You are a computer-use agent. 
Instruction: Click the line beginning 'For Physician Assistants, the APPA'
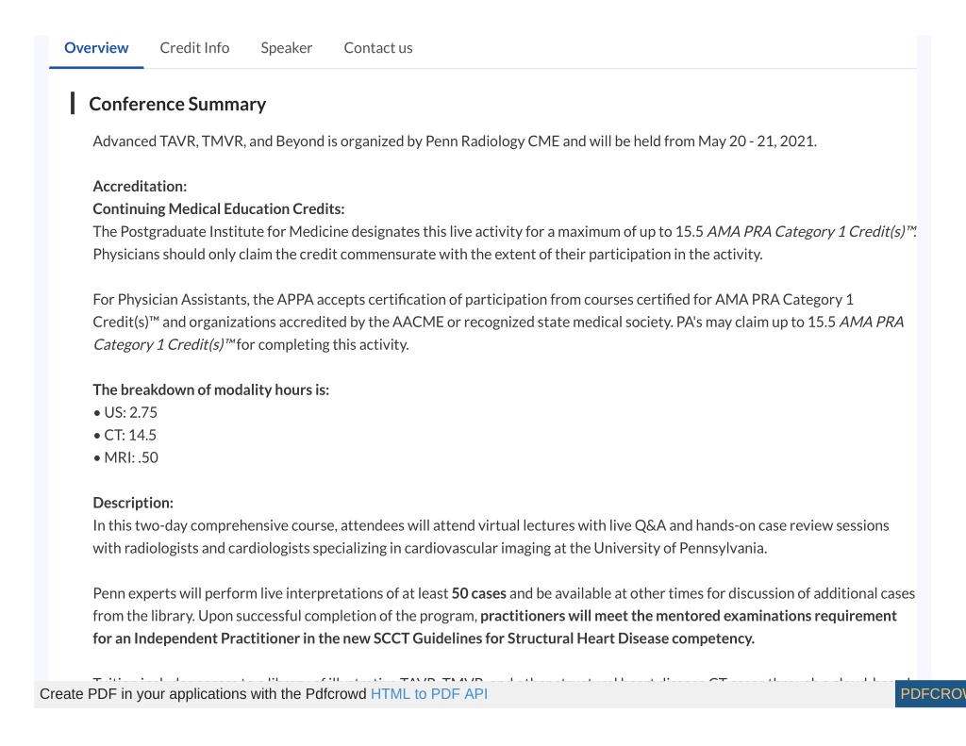[x=474, y=299]
